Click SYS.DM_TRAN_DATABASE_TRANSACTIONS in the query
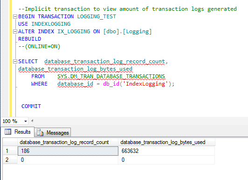 click(x=111, y=77)
